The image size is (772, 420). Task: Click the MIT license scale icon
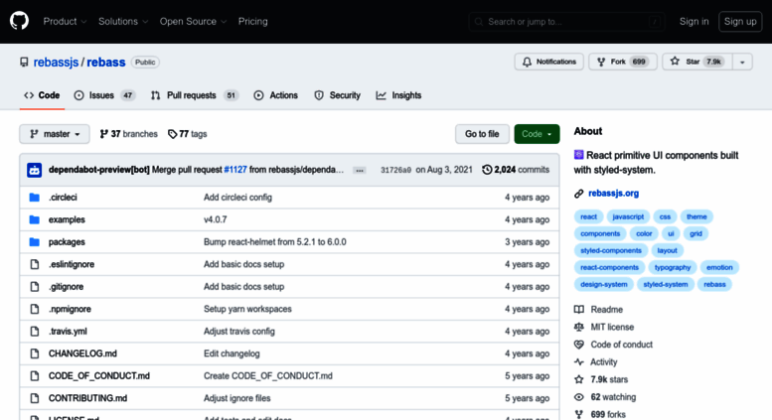pyautogui.click(x=579, y=327)
